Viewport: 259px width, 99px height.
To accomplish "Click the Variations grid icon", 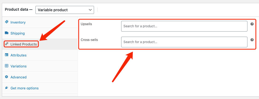I will click(7, 66).
